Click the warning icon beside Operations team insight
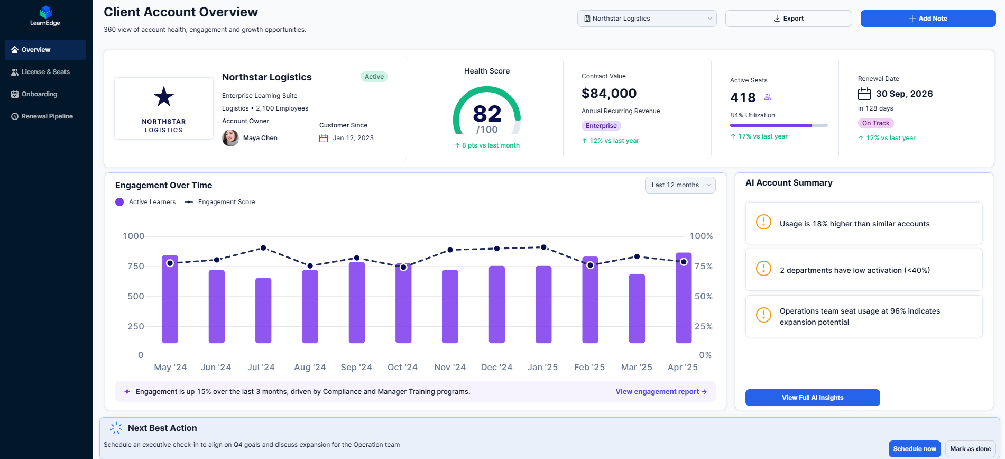Viewport: 1005px width, 459px height. pos(763,315)
